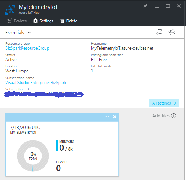Screen dimensions: 186x180
Task: Click the Azure IoT Hub logo icon
Action: click(x=10, y=10)
